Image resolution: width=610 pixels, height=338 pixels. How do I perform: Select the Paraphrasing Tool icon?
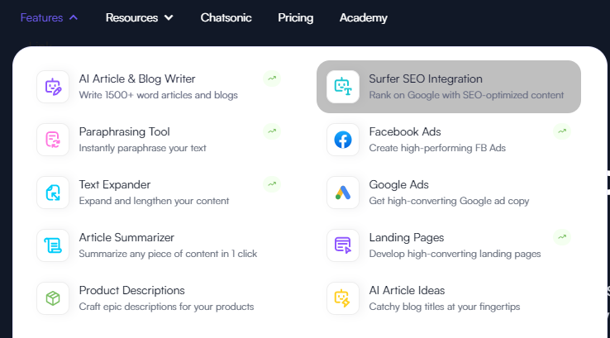[x=53, y=140]
